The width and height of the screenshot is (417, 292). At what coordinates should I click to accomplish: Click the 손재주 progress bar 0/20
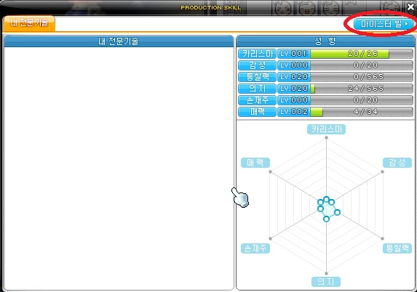click(362, 100)
